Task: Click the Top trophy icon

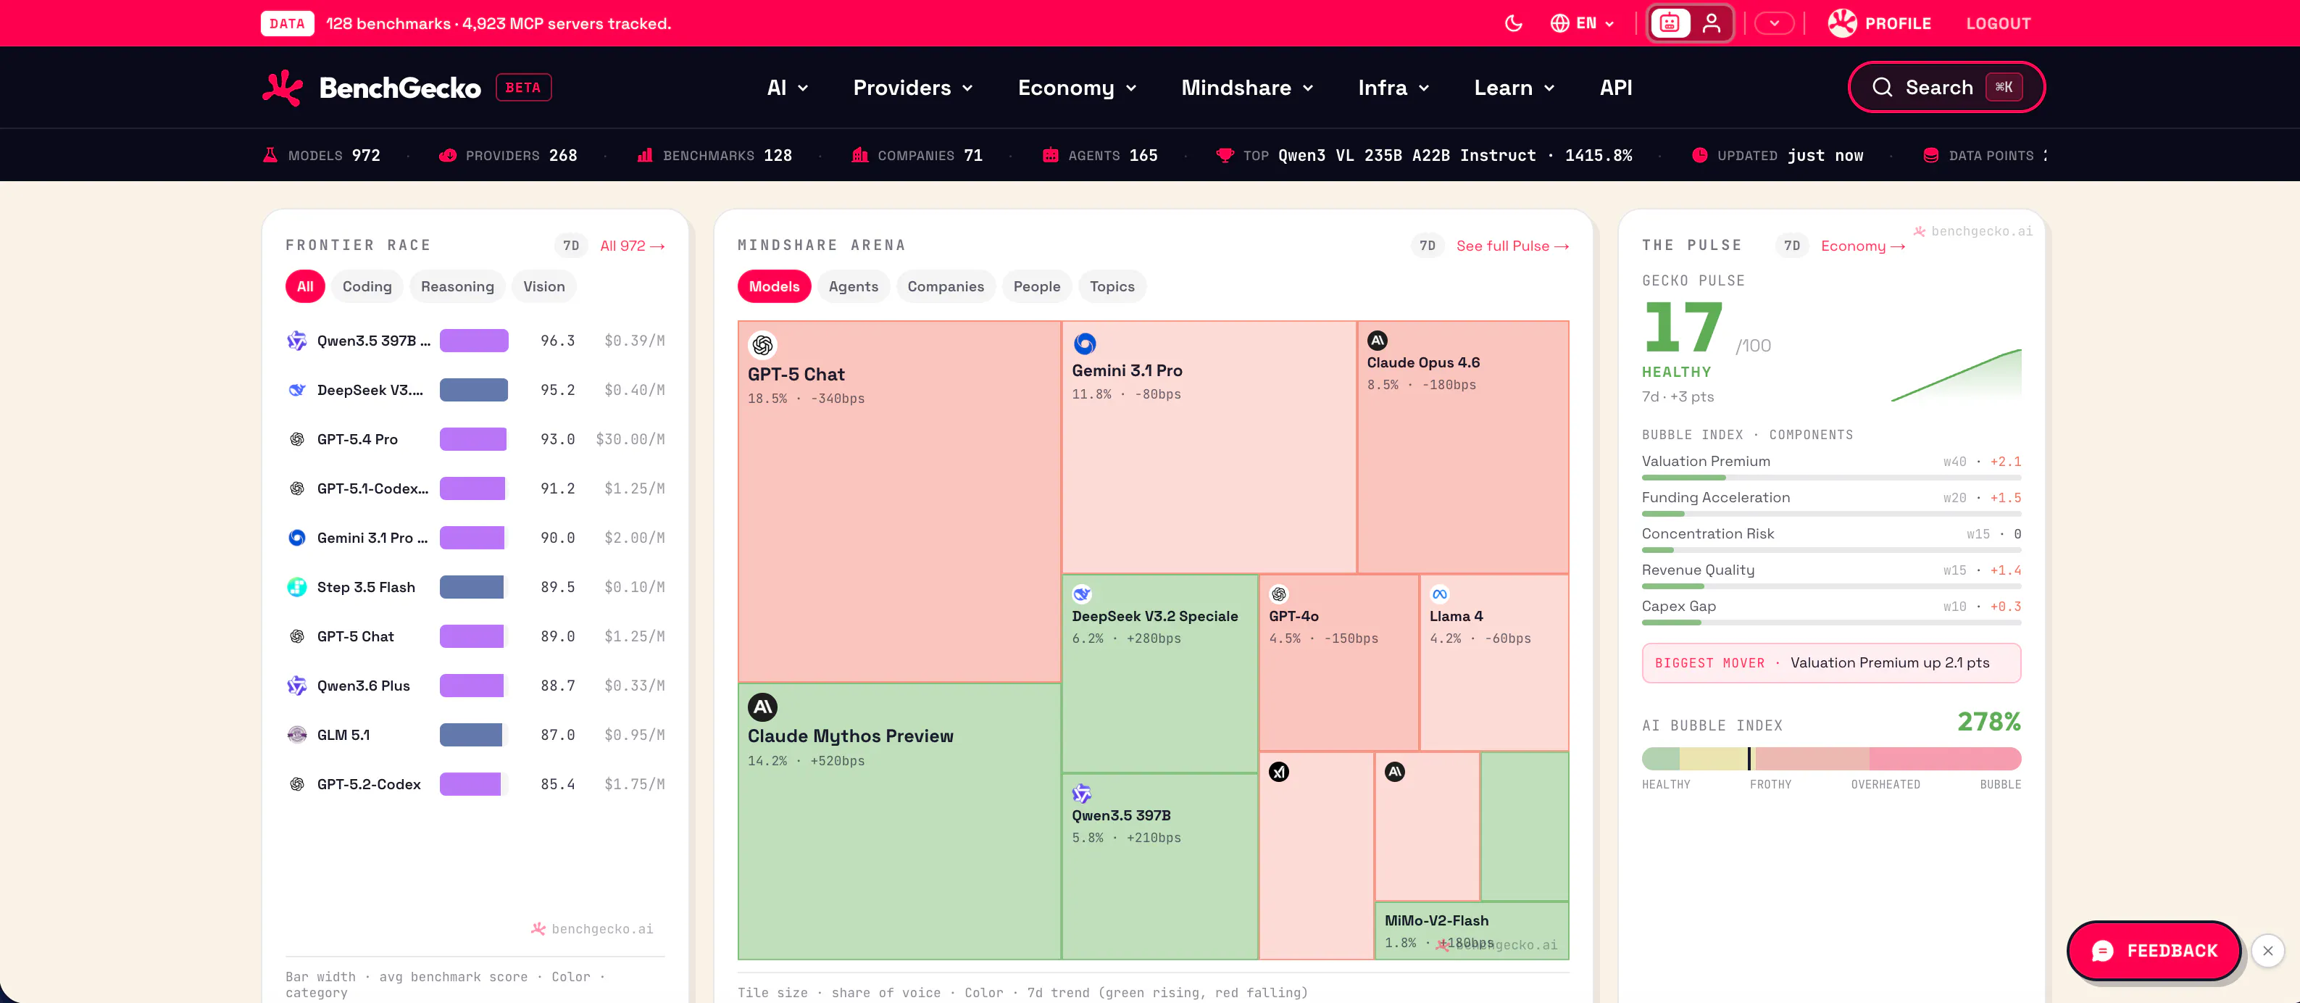Action: 1225,154
